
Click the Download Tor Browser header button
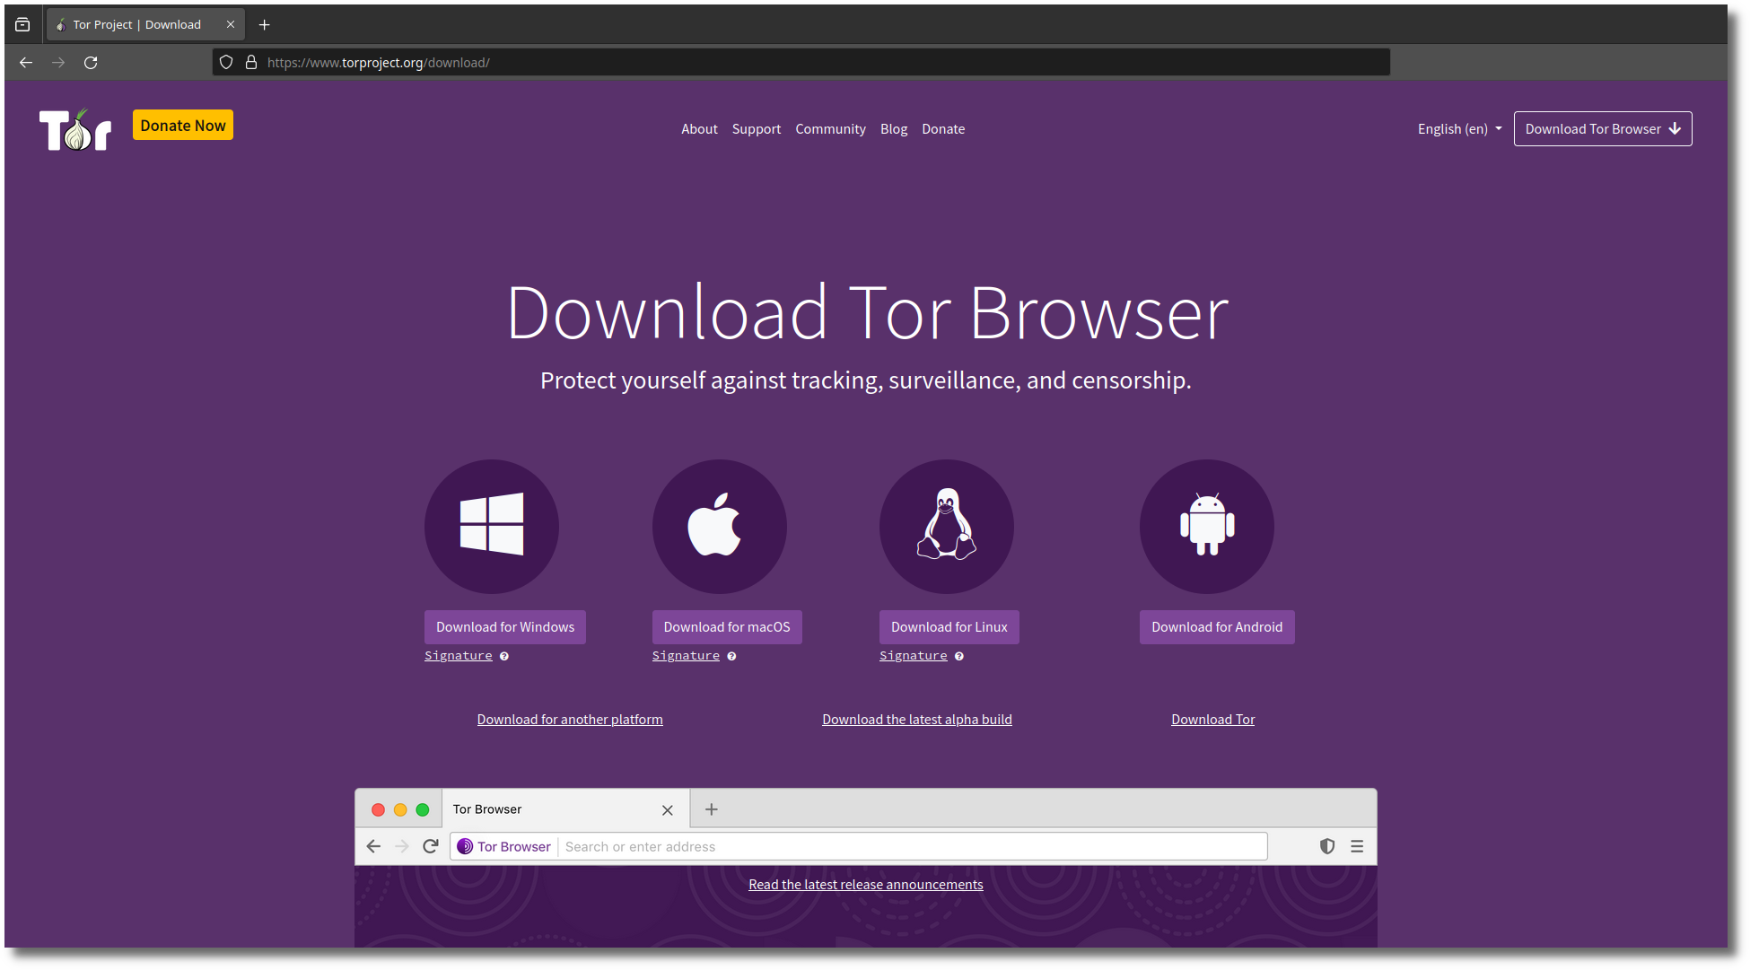pyautogui.click(x=1603, y=129)
